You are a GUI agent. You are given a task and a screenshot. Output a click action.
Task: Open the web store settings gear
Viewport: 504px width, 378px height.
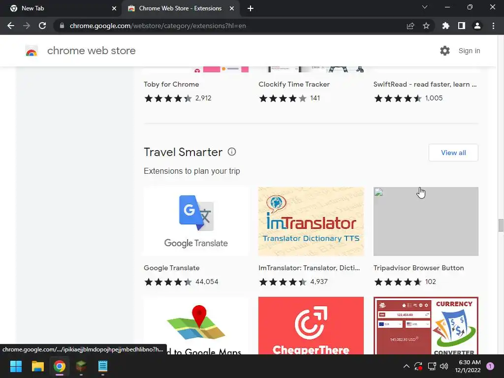(445, 51)
